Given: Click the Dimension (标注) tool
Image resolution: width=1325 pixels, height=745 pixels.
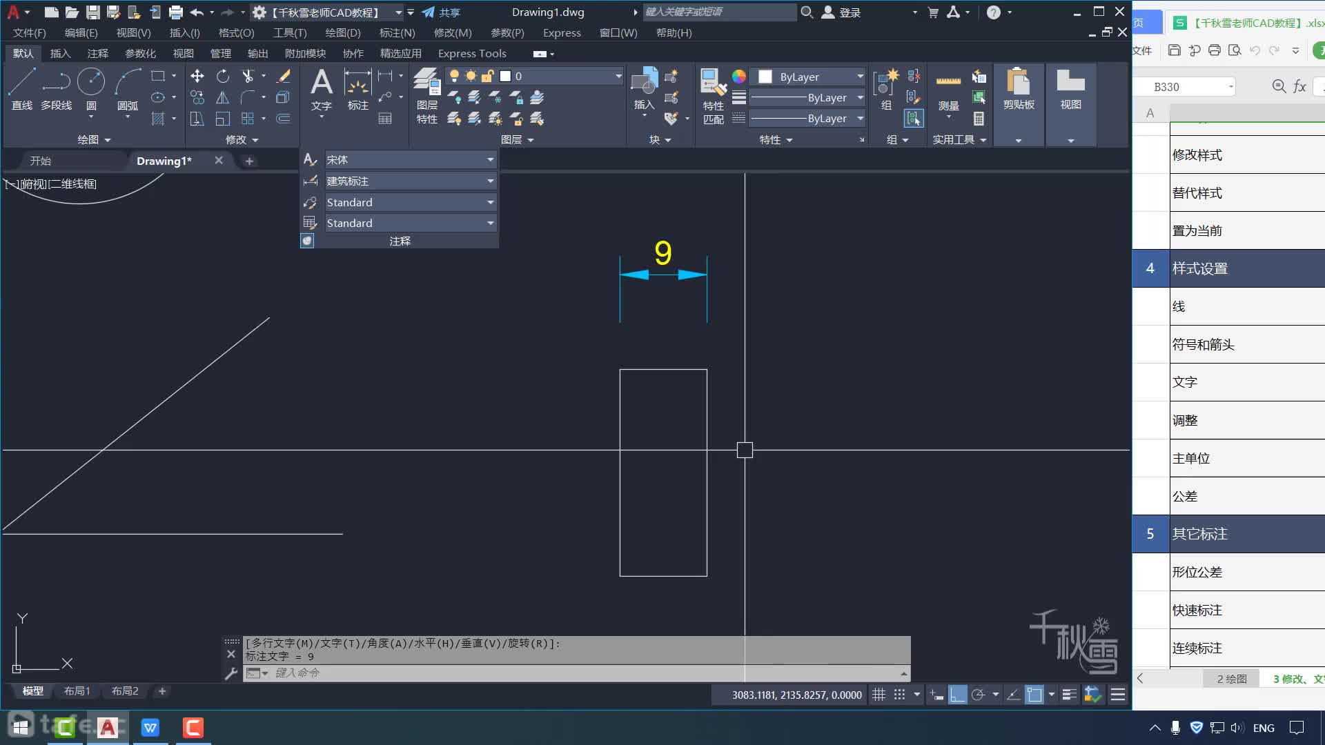Looking at the screenshot, I should pyautogui.click(x=357, y=89).
